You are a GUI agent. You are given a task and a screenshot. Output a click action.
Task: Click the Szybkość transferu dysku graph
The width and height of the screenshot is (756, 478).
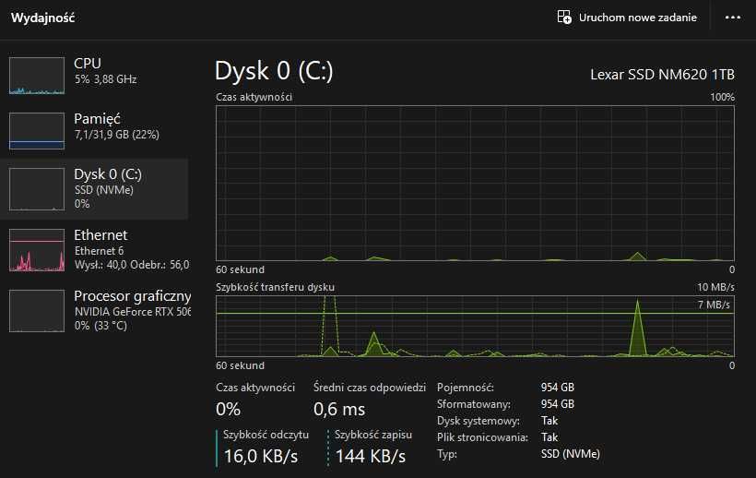click(475, 326)
